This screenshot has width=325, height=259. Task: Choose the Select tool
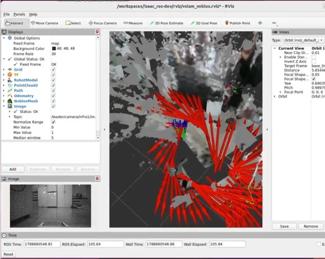point(73,23)
